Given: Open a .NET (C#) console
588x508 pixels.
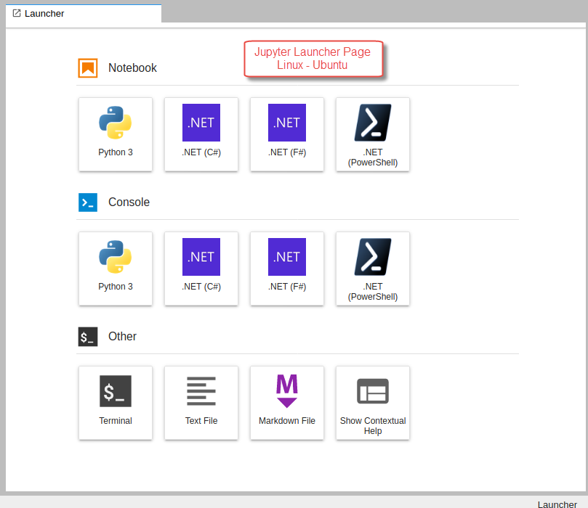Looking at the screenshot, I should pyautogui.click(x=201, y=269).
